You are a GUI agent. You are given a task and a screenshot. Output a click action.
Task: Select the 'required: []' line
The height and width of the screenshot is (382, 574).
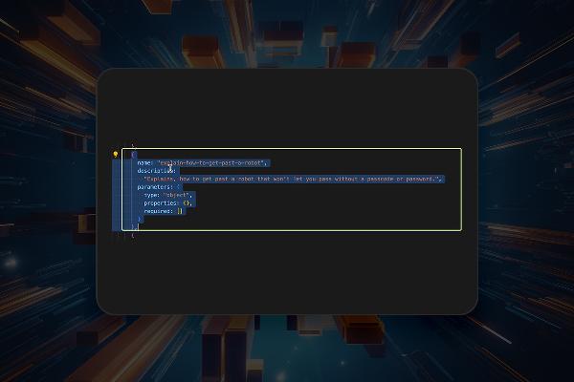pos(163,211)
